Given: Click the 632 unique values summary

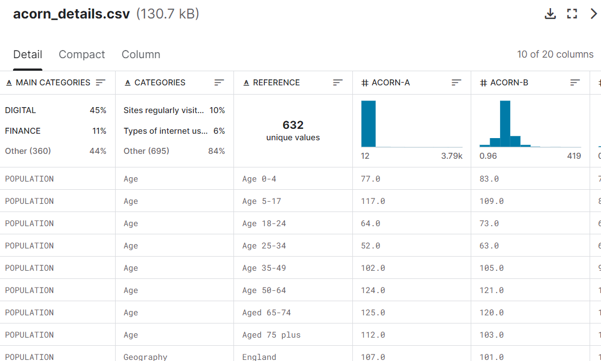Looking at the screenshot, I should click(293, 130).
